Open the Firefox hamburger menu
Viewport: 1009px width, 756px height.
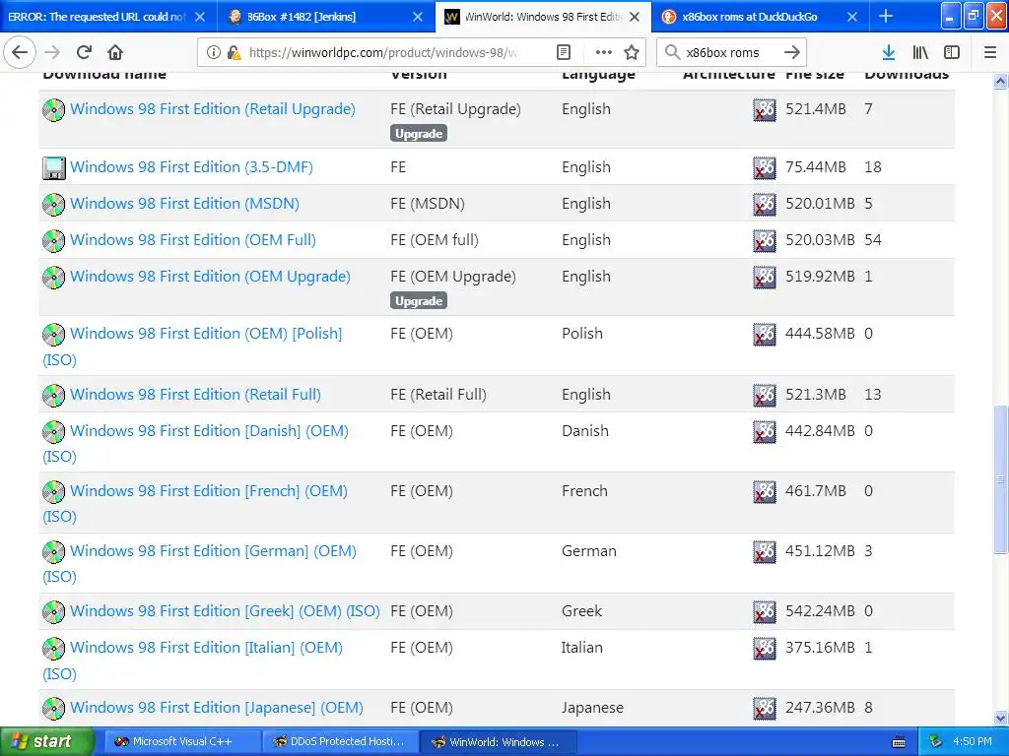pyautogui.click(x=990, y=52)
